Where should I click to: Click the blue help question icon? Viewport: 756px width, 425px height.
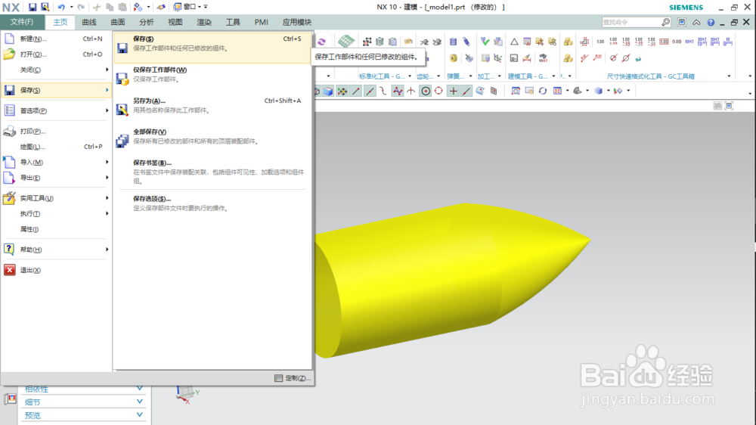[x=711, y=22]
